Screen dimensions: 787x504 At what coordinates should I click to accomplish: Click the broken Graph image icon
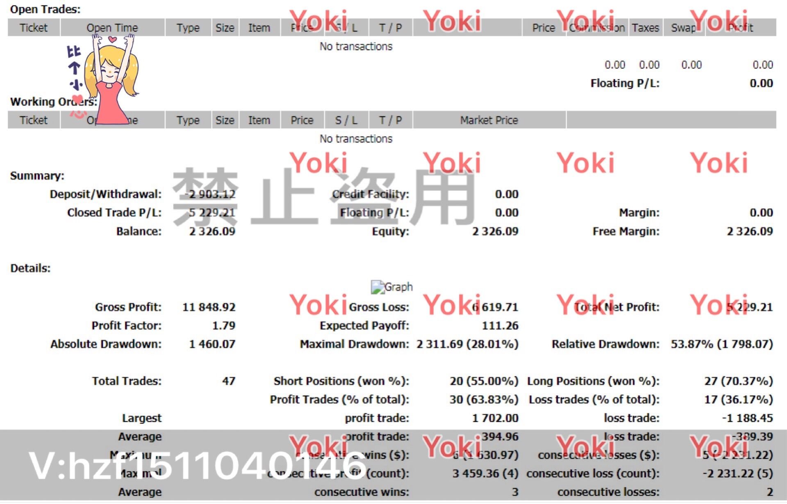pos(378,287)
